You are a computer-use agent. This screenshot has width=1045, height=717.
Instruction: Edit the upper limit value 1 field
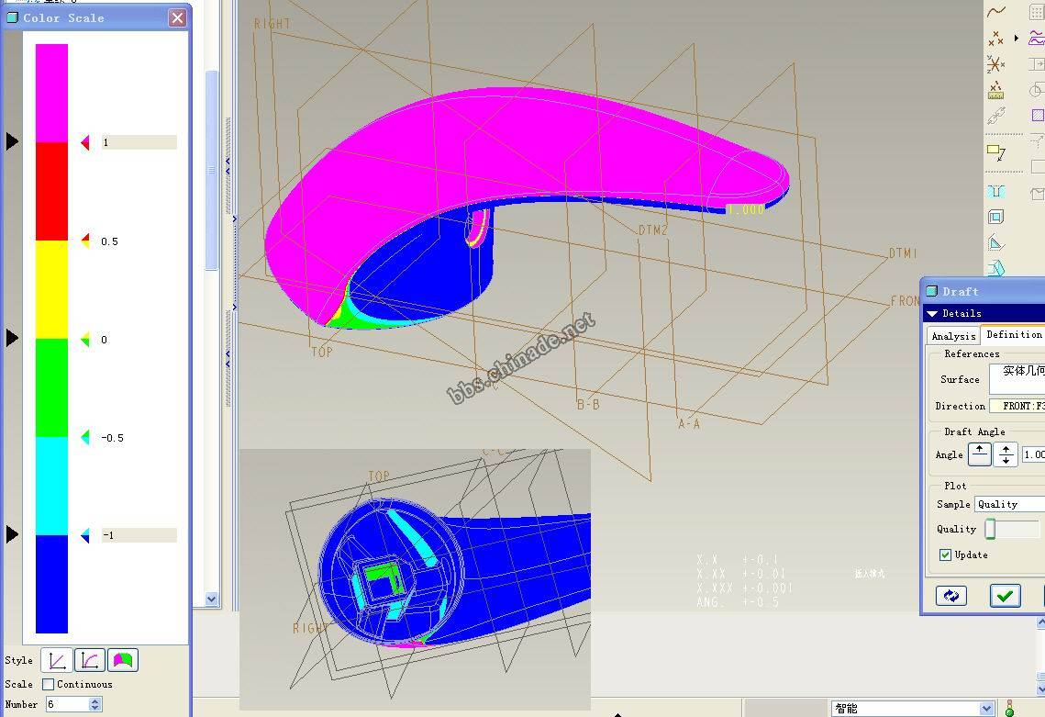[139, 142]
